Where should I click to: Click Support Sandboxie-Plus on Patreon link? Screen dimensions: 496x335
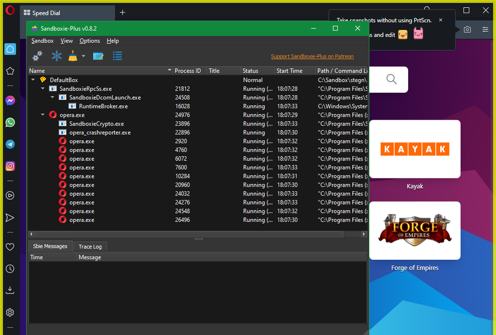tap(312, 57)
